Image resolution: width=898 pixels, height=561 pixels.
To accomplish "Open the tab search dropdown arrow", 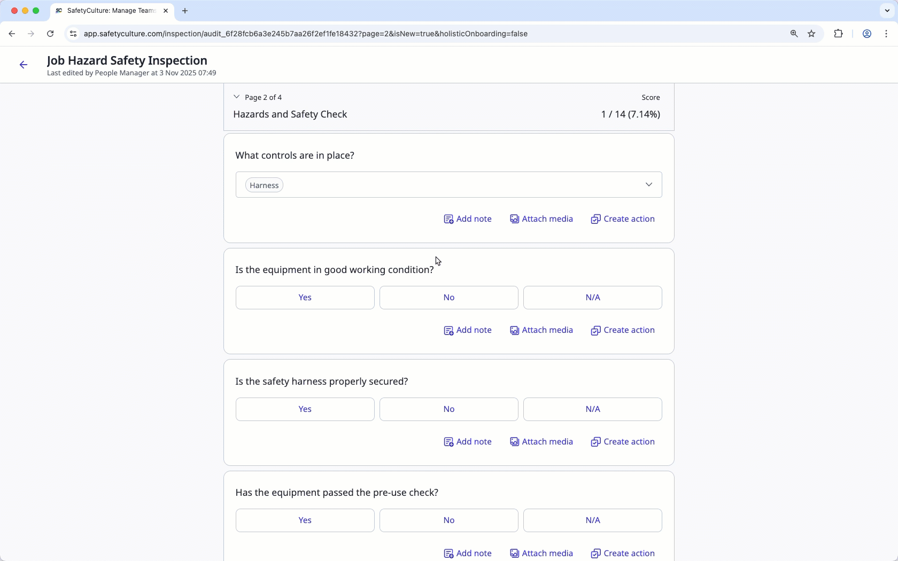I will [887, 11].
